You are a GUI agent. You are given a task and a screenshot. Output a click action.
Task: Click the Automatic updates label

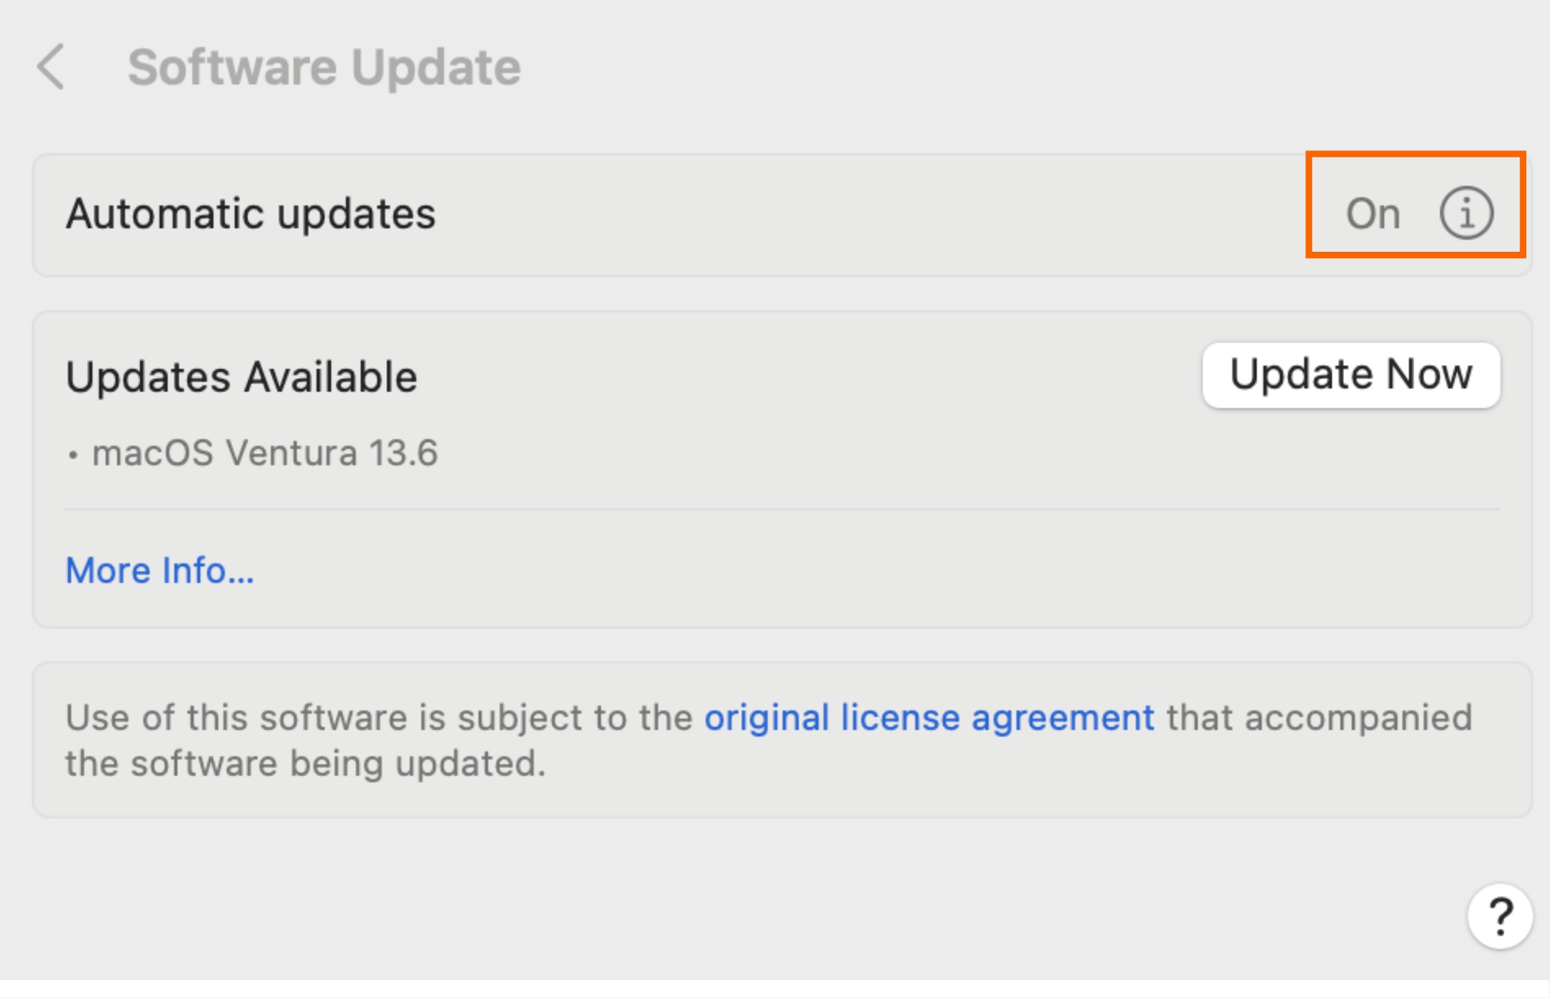pos(250,213)
